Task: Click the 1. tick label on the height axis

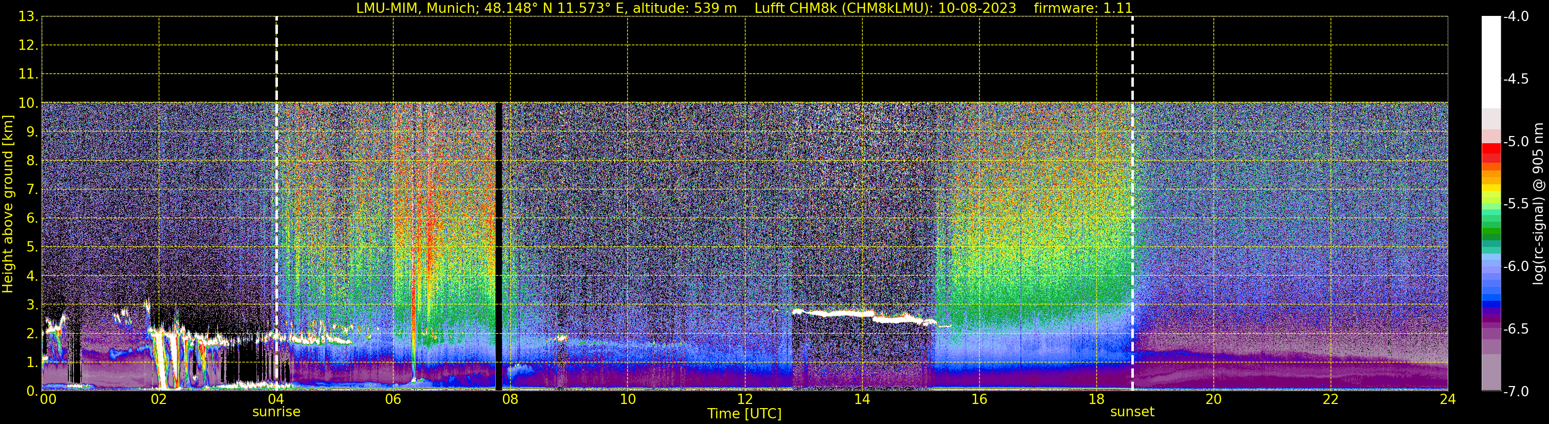Action: (x=32, y=363)
